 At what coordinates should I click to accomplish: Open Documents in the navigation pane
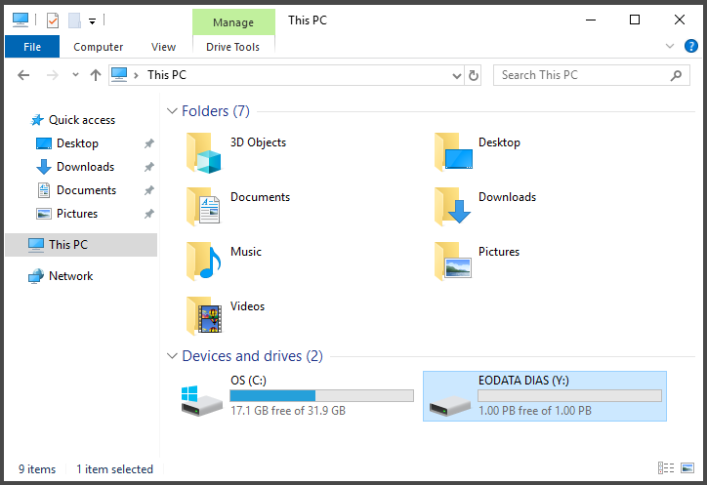click(86, 190)
